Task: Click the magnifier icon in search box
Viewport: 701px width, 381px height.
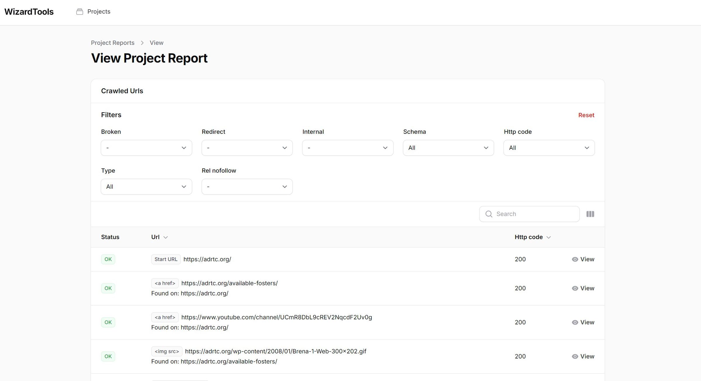Action: 489,214
